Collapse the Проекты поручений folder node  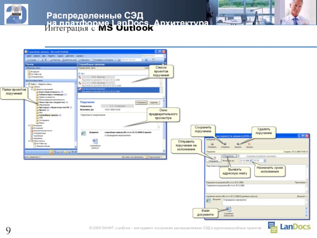(x=32, y=89)
